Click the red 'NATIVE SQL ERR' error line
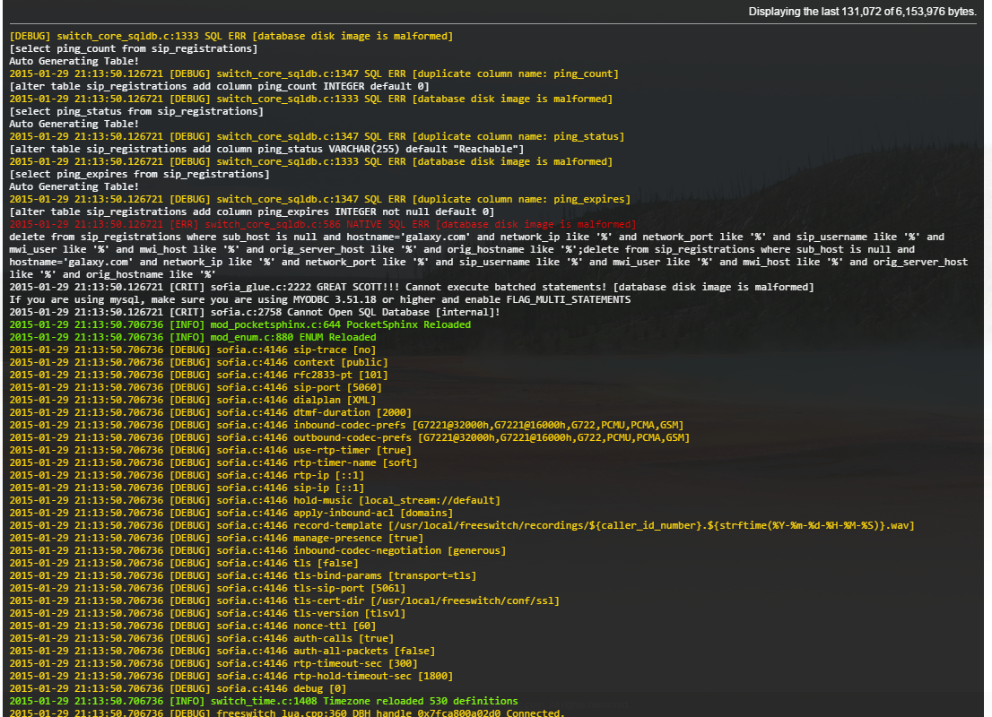 pos(323,224)
